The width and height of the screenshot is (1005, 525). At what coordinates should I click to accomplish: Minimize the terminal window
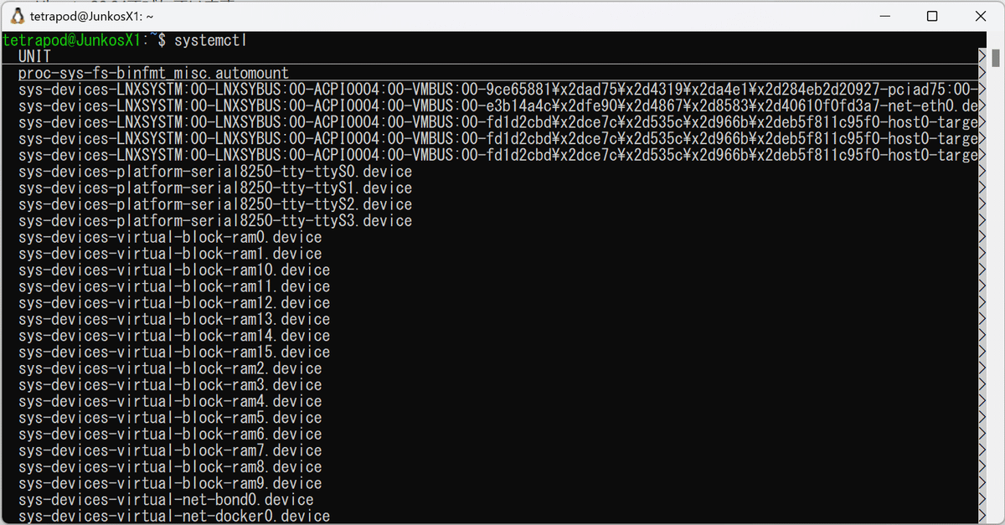pyautogui.click(x=885, y=16)
